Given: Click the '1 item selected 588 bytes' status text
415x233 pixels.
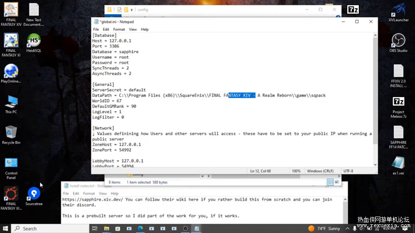Looking at the screenshot, I should coord(147,182).
